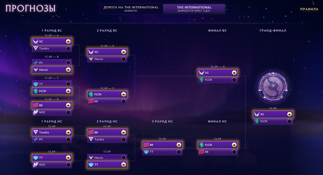Pick Heroic in lower bracket round 2
This screenshot has height=175, width=323.
(123, 158)
